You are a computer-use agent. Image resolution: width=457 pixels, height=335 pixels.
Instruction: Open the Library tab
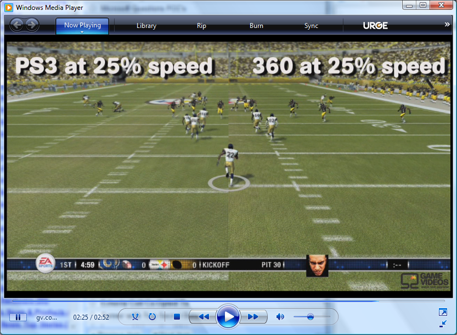(x=146, y=26)
